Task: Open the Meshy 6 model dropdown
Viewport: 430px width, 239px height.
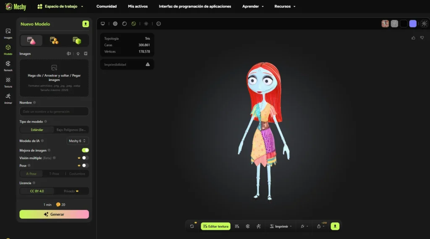Action: click(x=78, y=141)
